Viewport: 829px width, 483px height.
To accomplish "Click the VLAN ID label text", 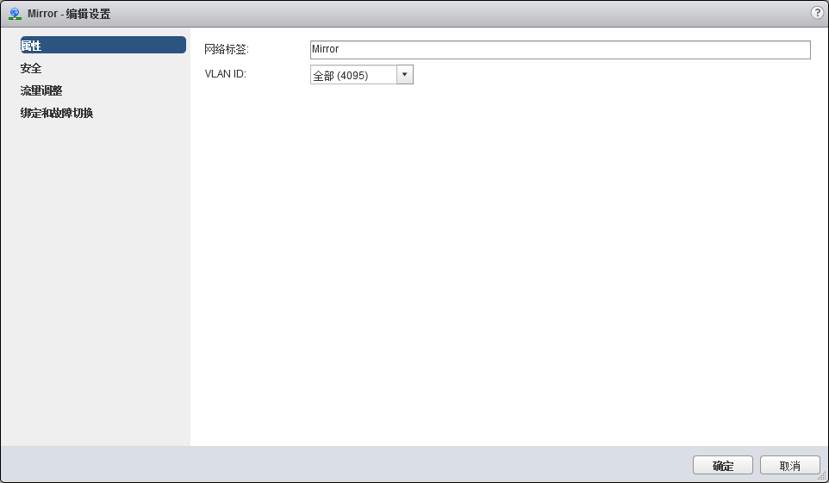I will [x=225, y=73].
